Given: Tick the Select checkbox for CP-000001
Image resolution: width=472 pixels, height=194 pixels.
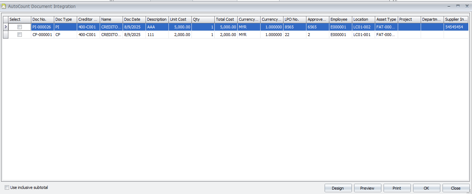Looking at the screenshot, I should coord(20,35).
